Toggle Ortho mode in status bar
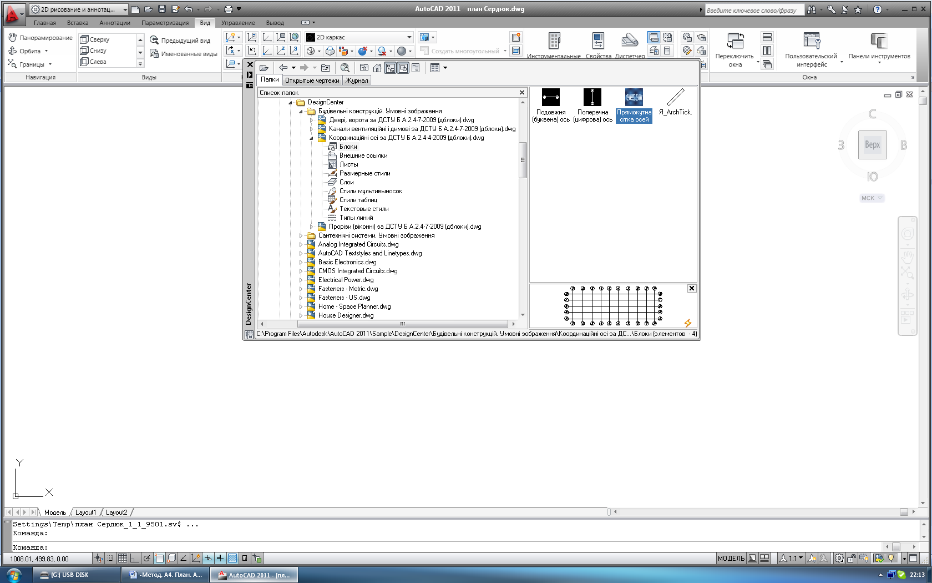This screenshot has width=932, height=583. pos(135,558)
